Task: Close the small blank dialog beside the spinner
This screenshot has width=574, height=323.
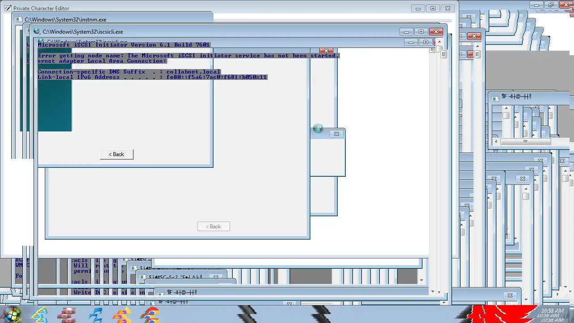Action: click(336, 134)
